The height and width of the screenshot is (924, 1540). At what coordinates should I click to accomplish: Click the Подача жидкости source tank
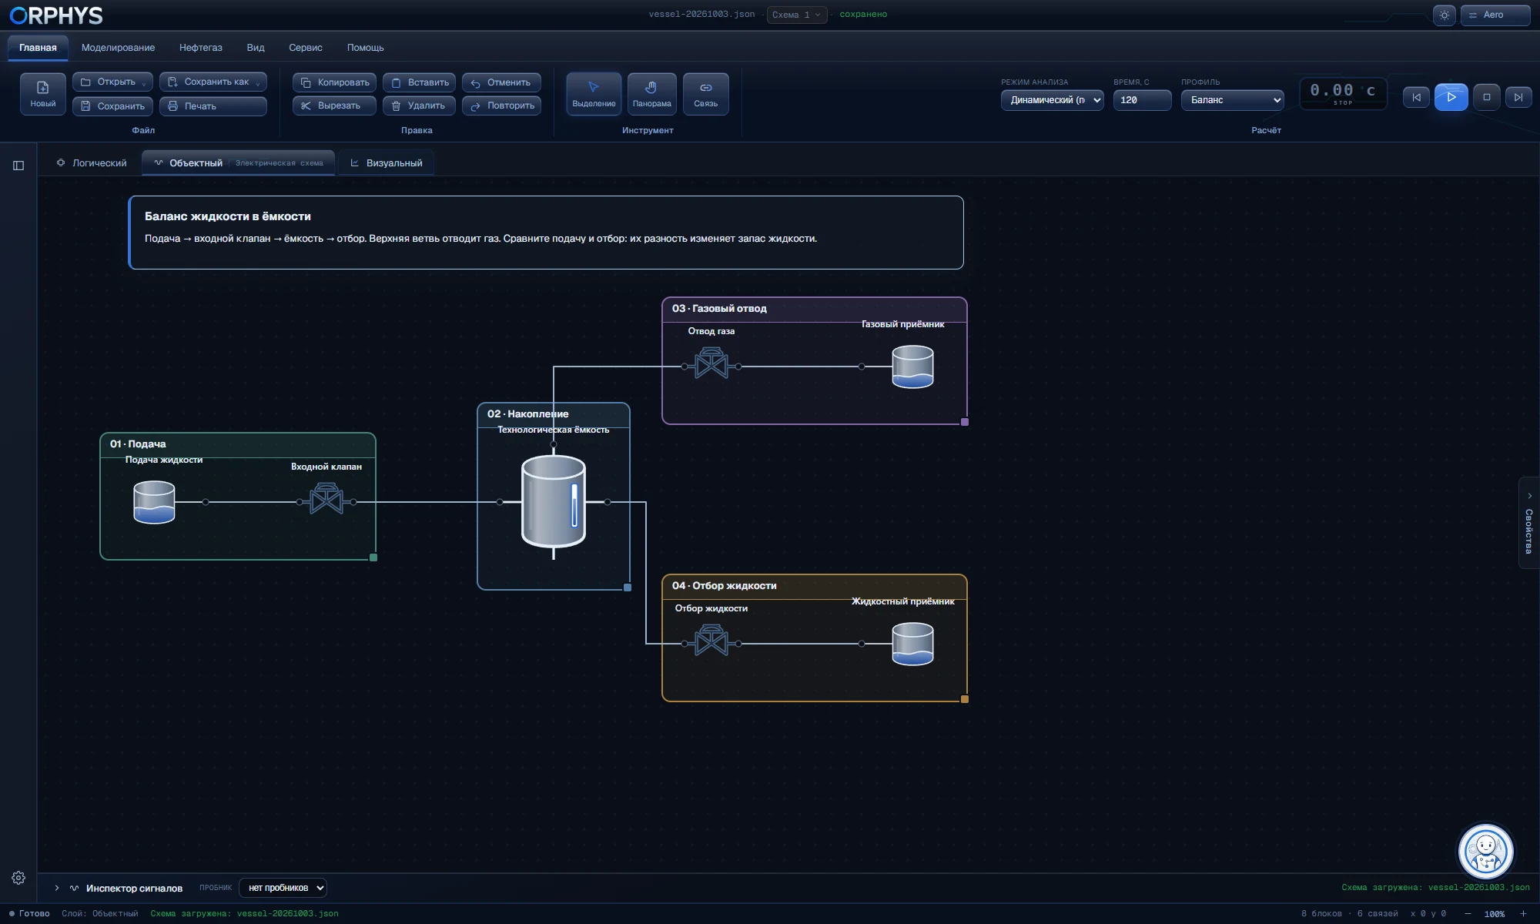click(154, 502)
